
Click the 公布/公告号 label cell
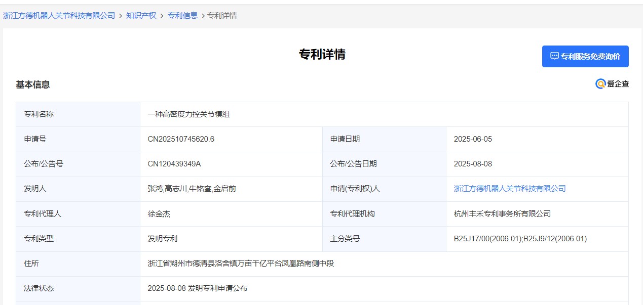pos(78,164)
